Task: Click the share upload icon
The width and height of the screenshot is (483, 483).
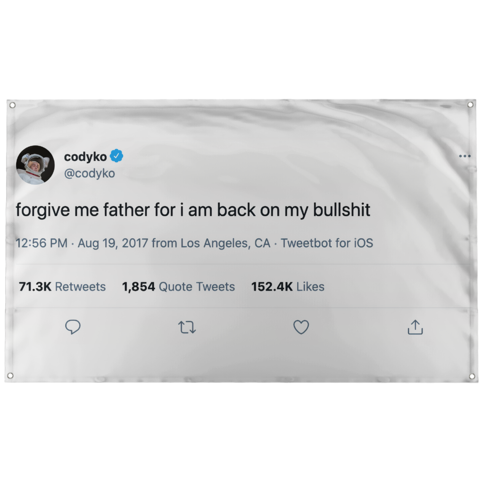Action: pos(415,327)
